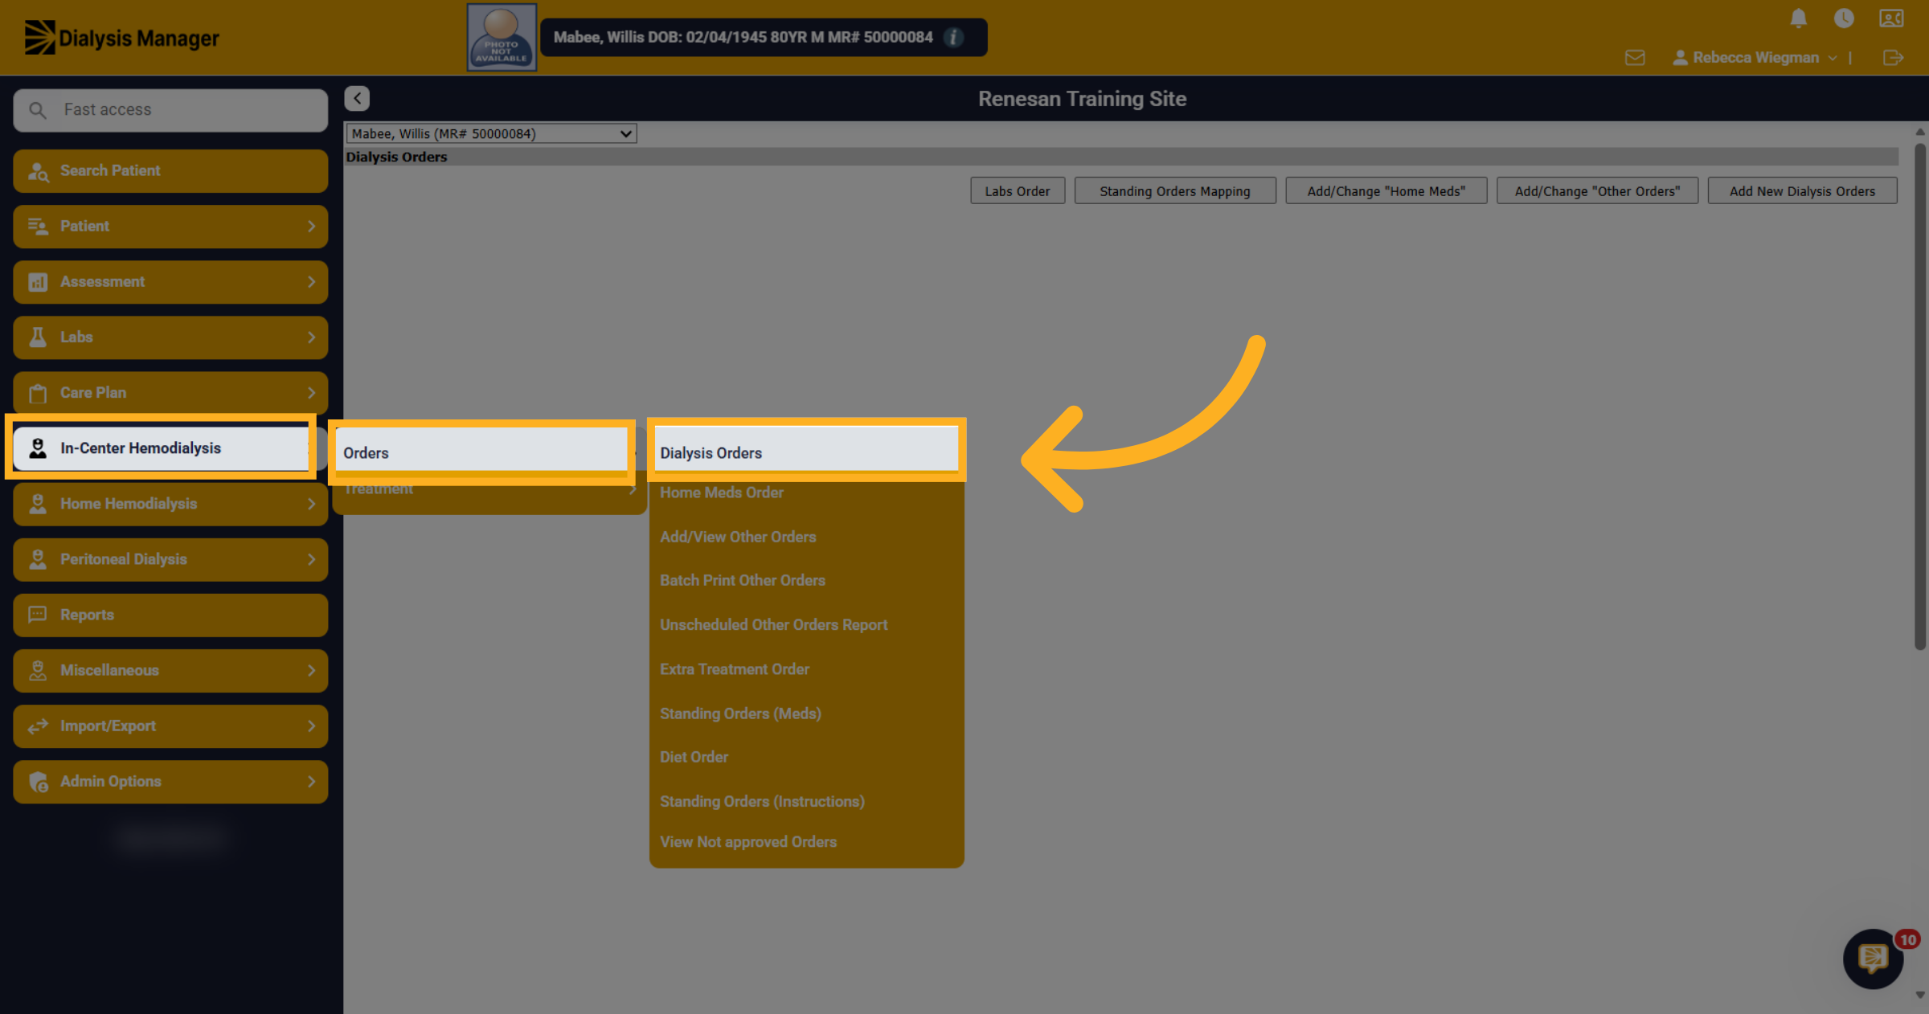
Task: Expand the Admin Options menu
Action: point(170,781)
